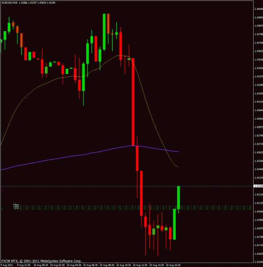Click the '10 Aug 06:30' time axis label
The width and height of the screenshot is (263, 267).
click(x=91, y=265)
